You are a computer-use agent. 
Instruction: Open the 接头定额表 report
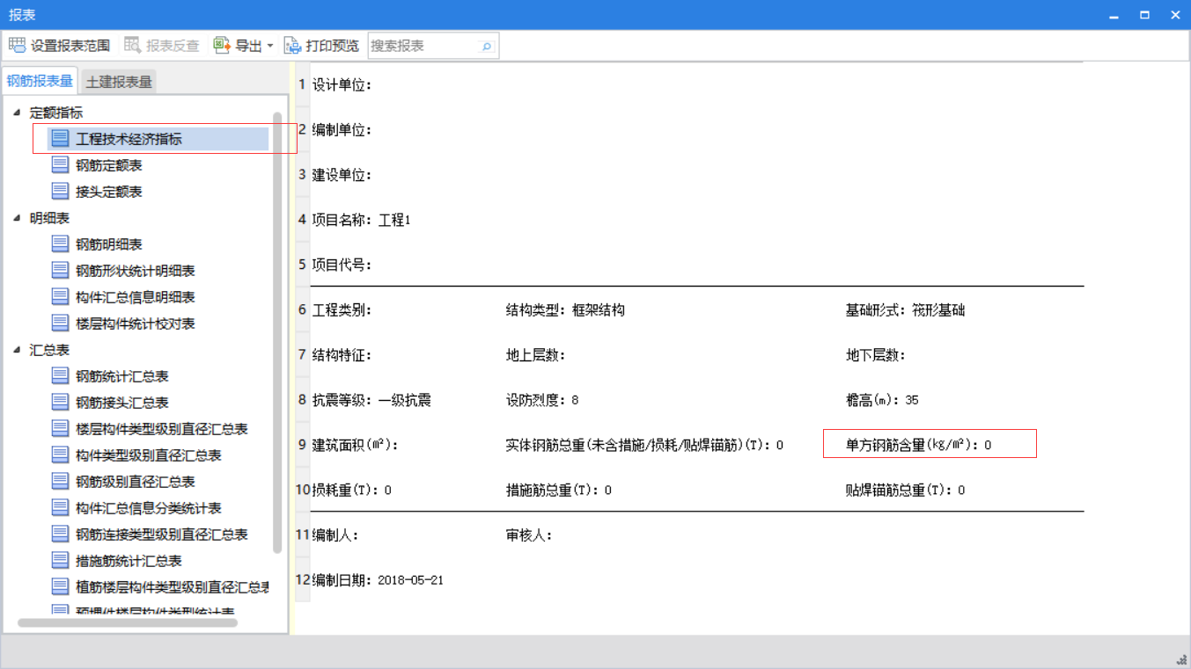109,192
